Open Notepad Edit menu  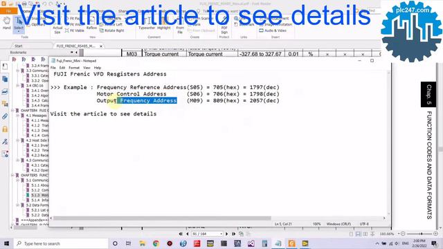pos(62,68)
